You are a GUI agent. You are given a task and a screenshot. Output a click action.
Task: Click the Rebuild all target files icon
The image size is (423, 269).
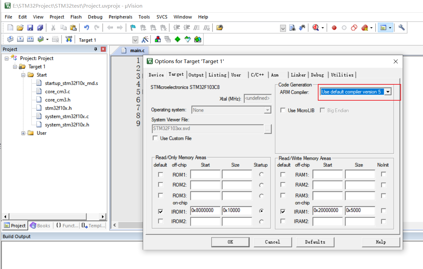pos(30,40)
